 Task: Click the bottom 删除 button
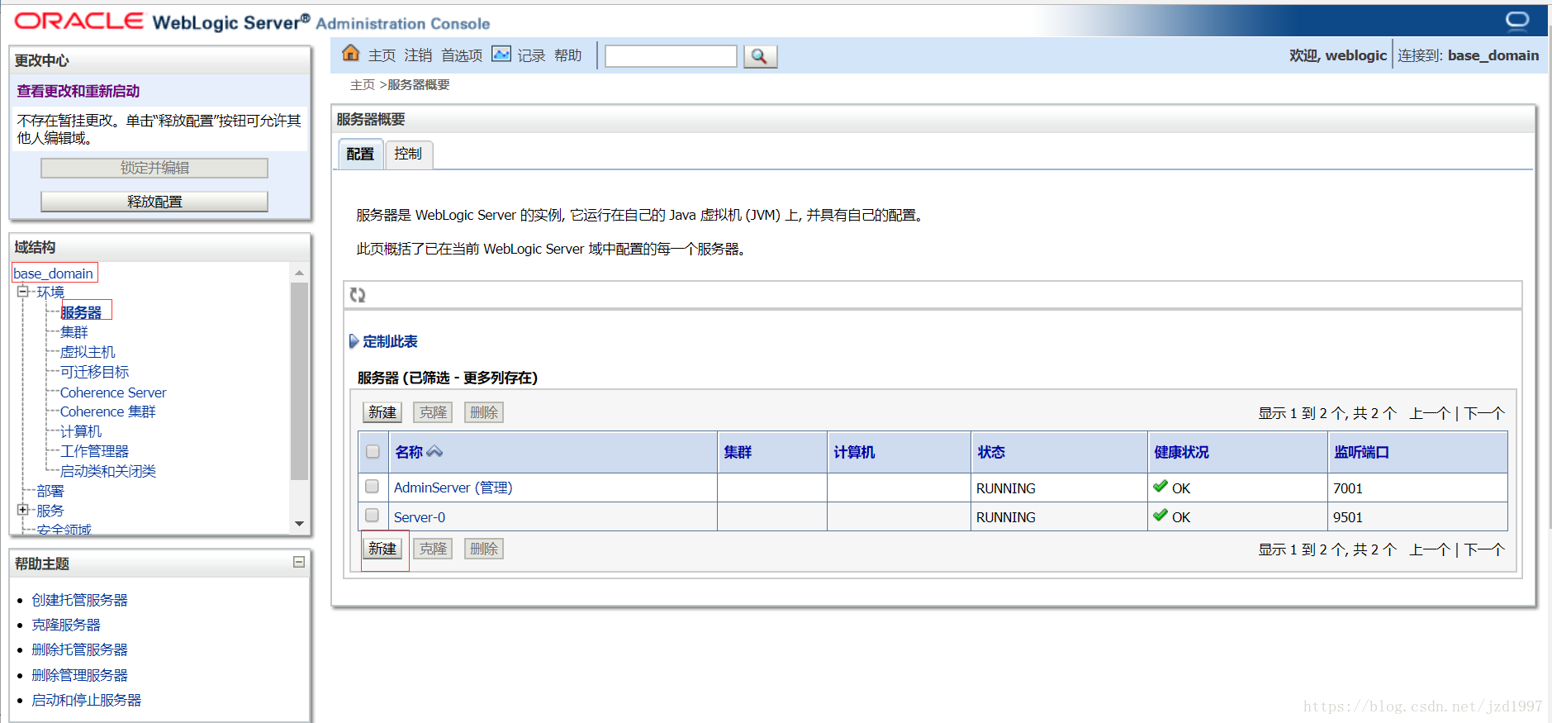484,549
